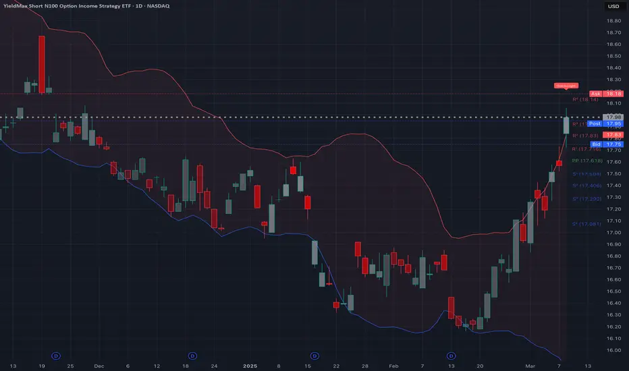
Task: Select the latest gray candle at the dotted line
Action: coord(566,125)
